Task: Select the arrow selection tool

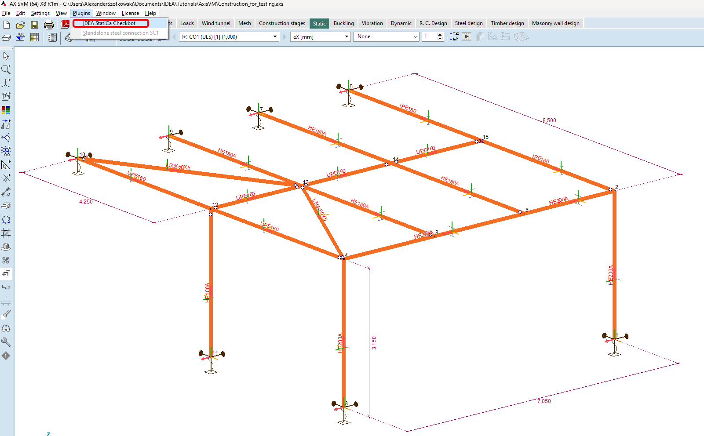Action: coord(6,56)
